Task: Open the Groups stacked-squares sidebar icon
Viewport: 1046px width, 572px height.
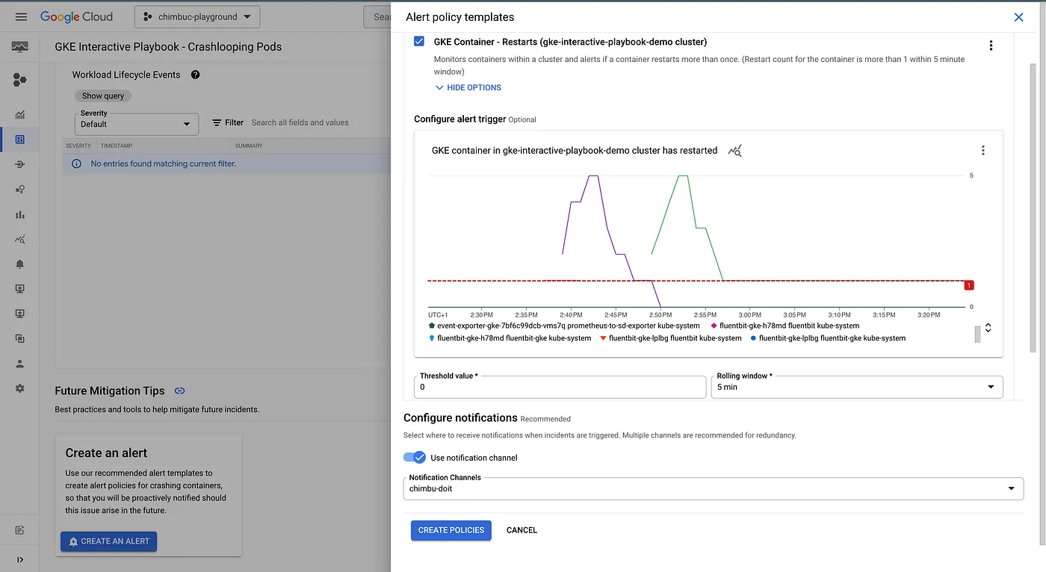Action: tap(20, 339)
